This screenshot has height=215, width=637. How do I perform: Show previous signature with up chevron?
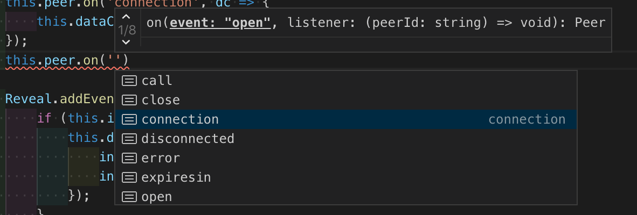pyautogui.click(x=126, y=17)
